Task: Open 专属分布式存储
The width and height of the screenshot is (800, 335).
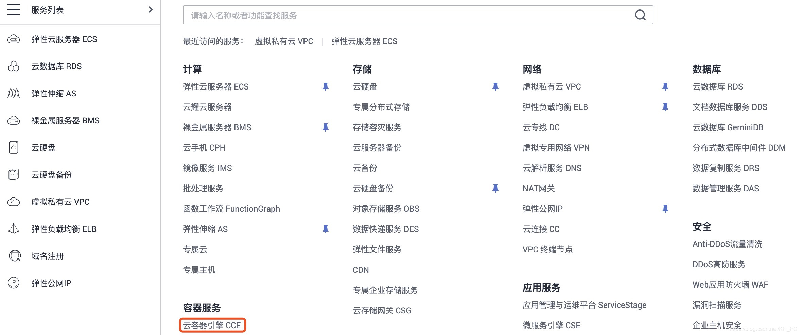Action: (381, 107)
